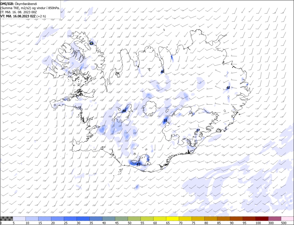Click the Summa TKE unit description line
The width and height of the screenshot is (294, 225).
(30, 8)
